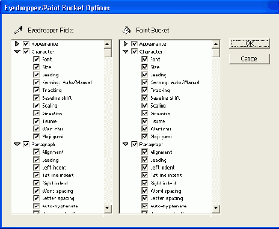
Task: Toggle Wari-chu checkbox in Paint Bucket
Action: [144, 129]
